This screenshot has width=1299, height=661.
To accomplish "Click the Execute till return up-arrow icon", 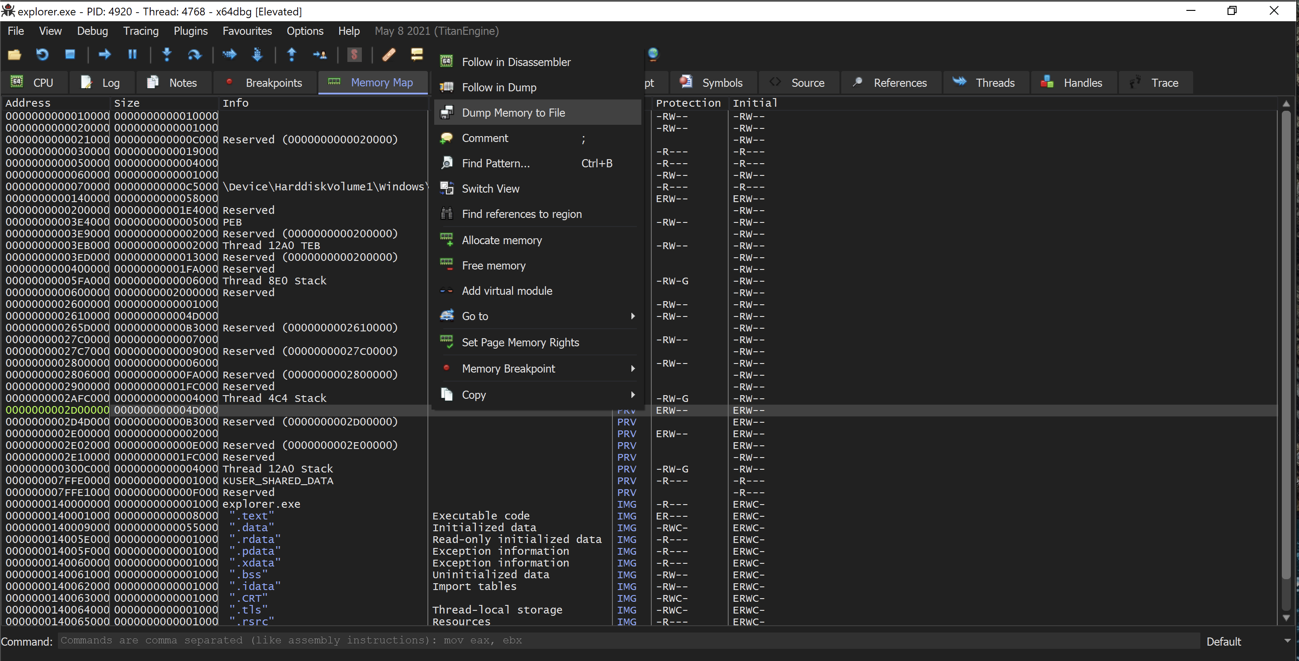I will 291,54.
